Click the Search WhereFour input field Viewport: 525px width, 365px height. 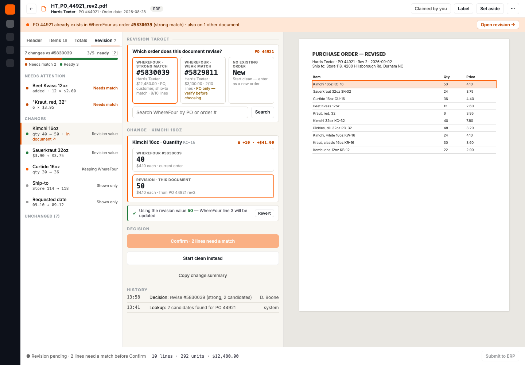190,112
